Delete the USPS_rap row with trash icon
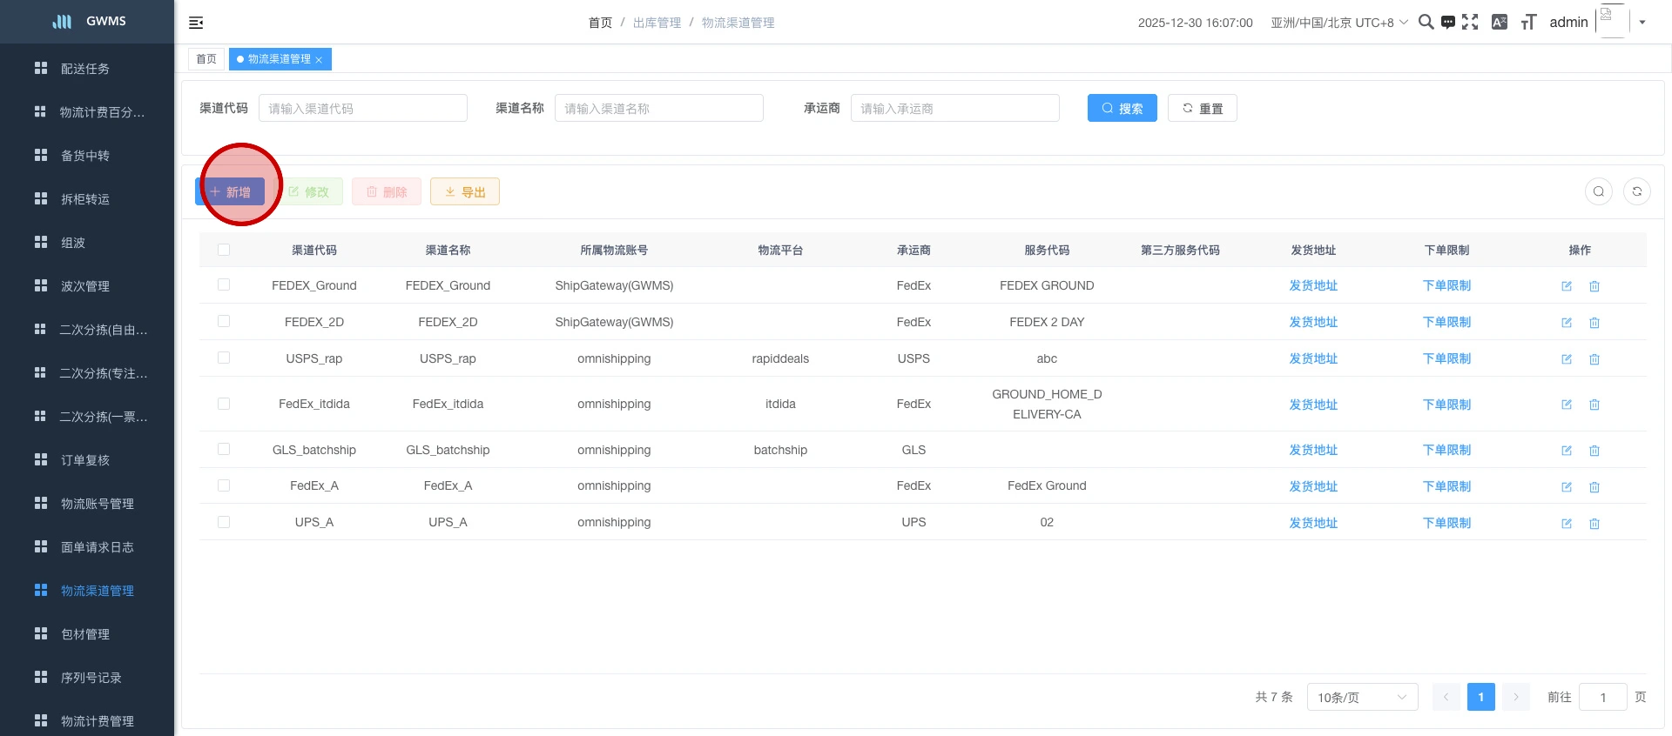The height and width of the screenshot is (736, 1672). tap(1594, 359)
